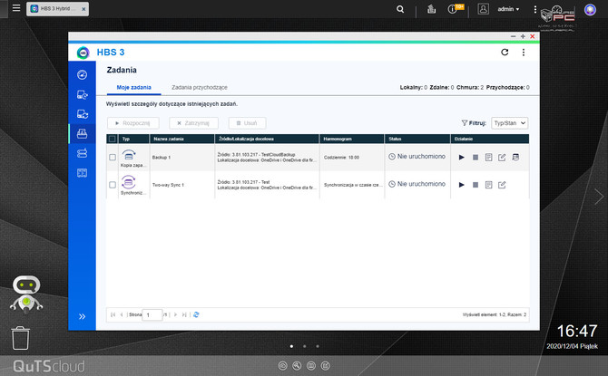
Task: Go to last page of jobs
Action: (x=184, y=314)
